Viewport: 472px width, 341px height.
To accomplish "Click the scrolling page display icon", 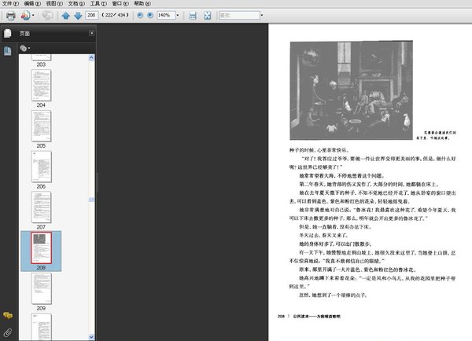I will 194,15.
